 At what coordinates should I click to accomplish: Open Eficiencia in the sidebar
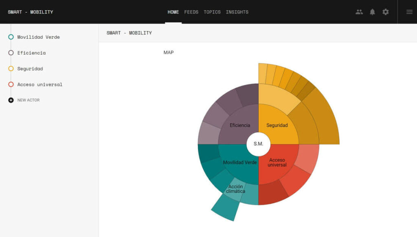pos(31,53)
